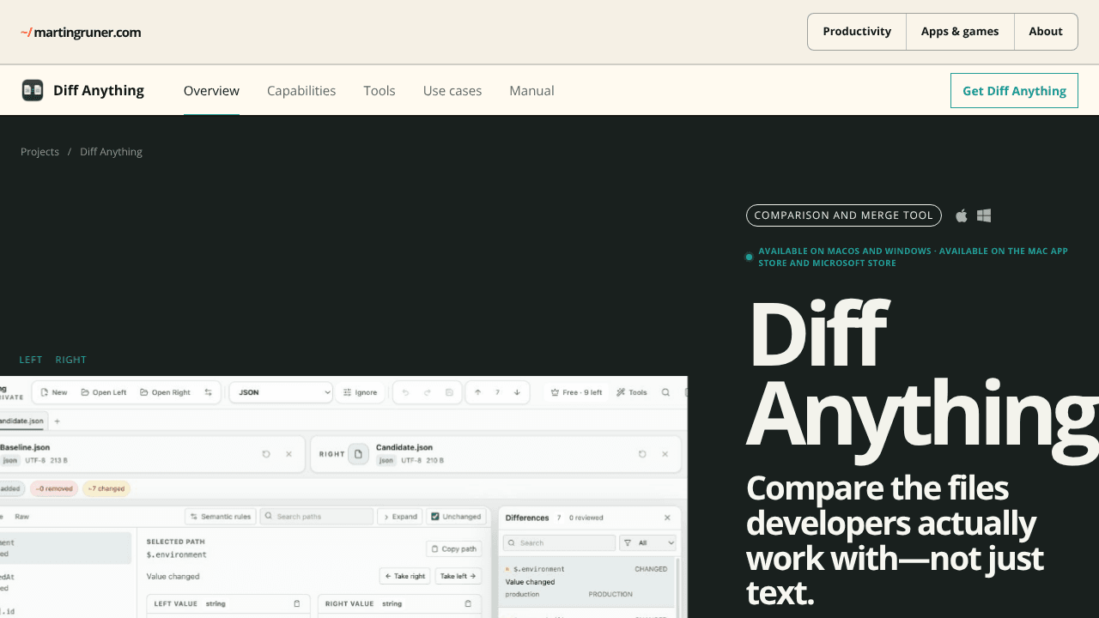Viewport: 1099px width, 618px height.
Task: Open the Overview tab
Action: tap(211, 90)
